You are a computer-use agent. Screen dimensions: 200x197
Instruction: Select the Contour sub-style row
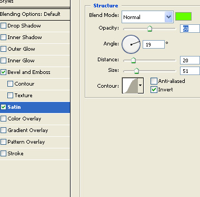click(35, 84)
